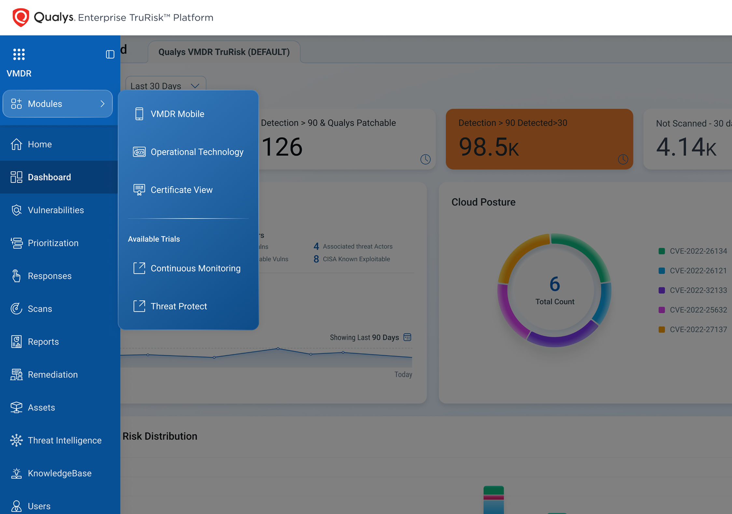Click the Threat Intelligence virus icon
Viewport: 732px width, 514px height.
click(16, 440)
